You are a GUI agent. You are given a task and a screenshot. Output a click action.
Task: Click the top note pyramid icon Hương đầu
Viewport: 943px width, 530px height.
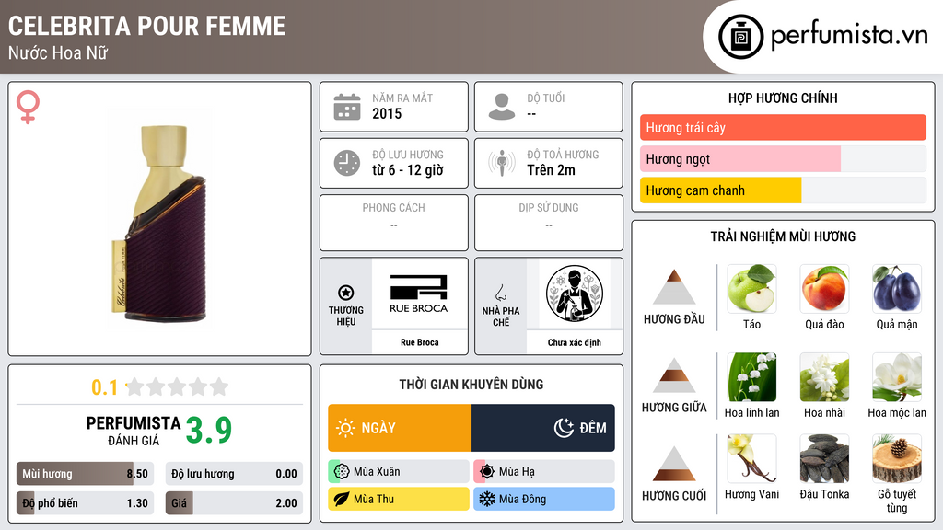tap(674, 287)
